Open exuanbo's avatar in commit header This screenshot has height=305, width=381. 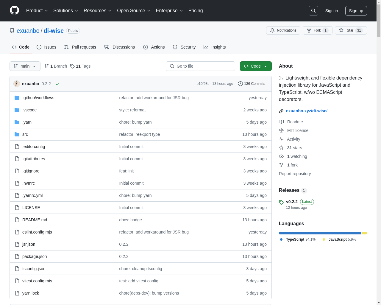point(17,84)
